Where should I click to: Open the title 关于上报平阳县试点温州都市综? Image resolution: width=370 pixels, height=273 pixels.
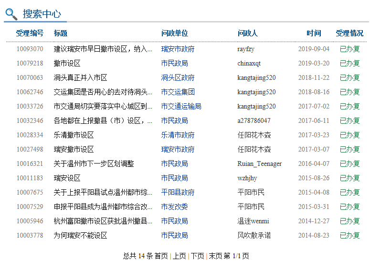[103, 192]
